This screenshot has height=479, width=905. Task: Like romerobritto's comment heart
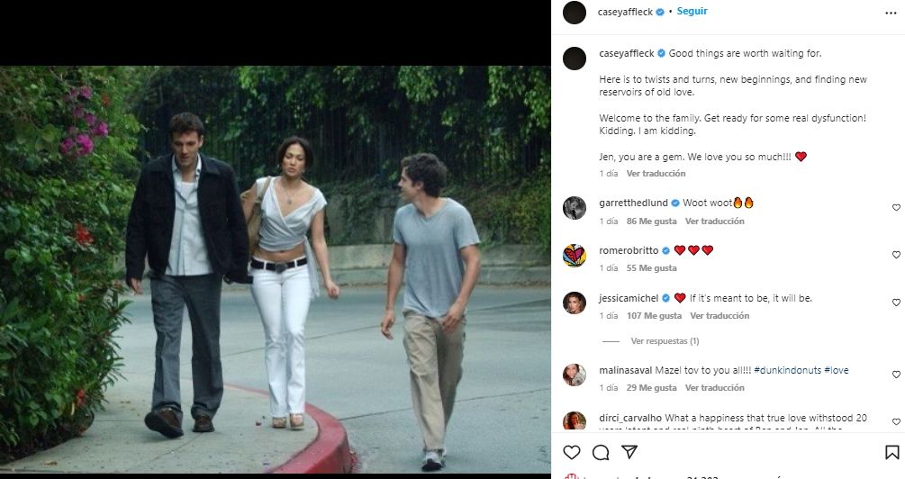[896, 255]
